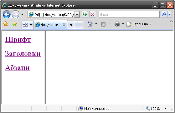This screenshot has height=113, width=175.
Task: Click the Print icon
Action: click(x=117, y=24)
